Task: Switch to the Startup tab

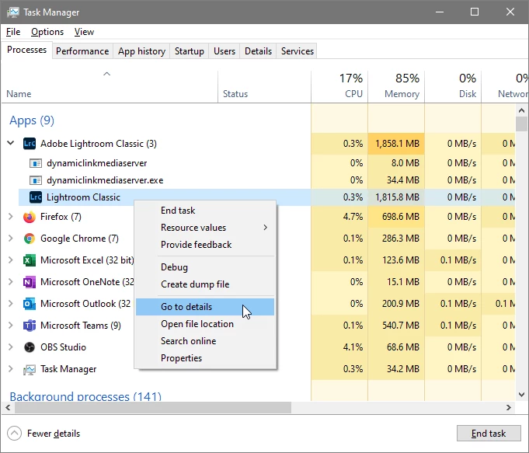Action: click(x=190, y=51)
